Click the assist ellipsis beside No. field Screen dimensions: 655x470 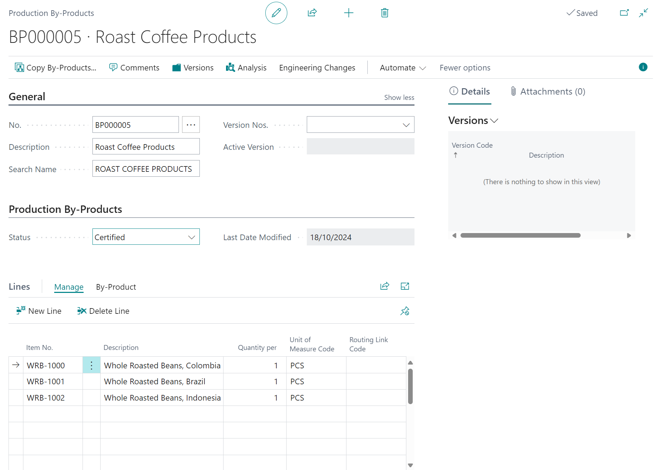[191, 125]
